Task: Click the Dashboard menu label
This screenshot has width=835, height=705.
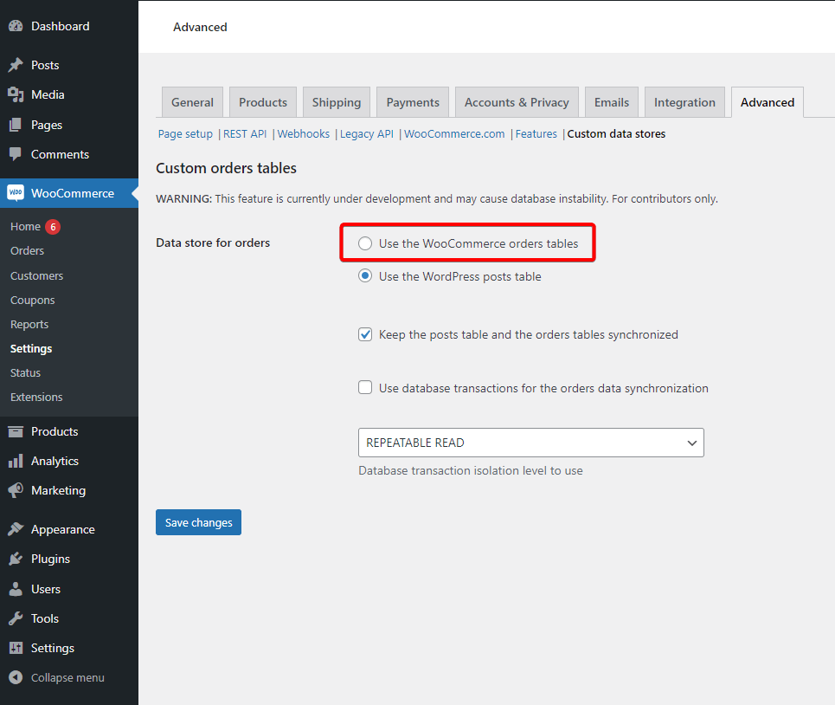Action: (61, 26)
